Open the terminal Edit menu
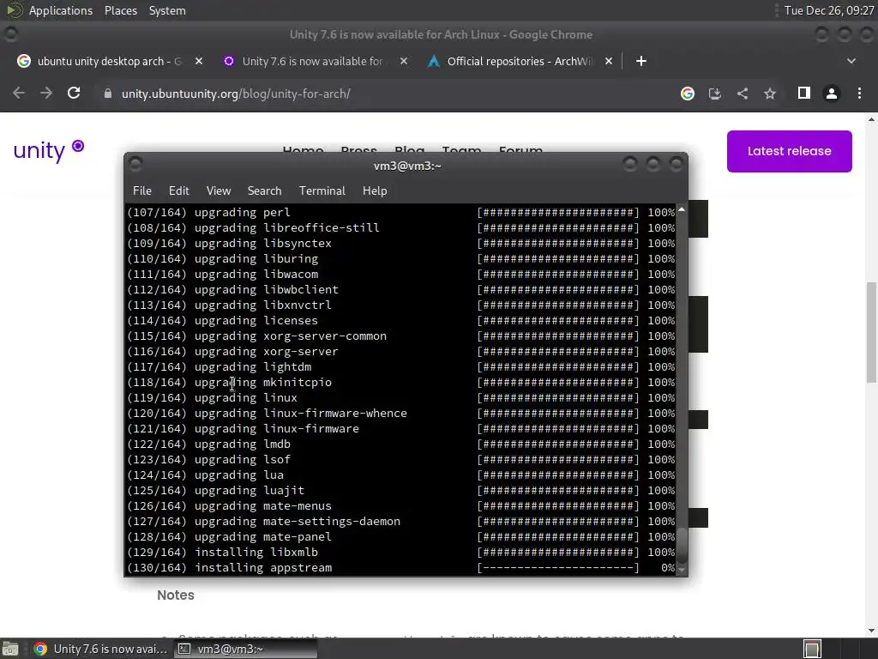The width and height of the screenshot is (878, 659). click(178, 190)
